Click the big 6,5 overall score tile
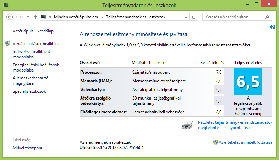Viewport: 279px width, 160px height. pos(248,82)
